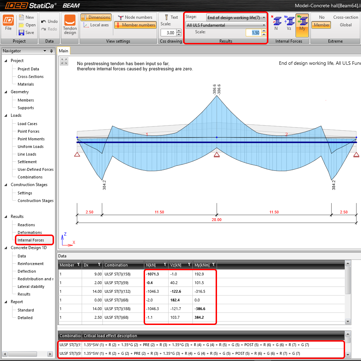Image resolution: width=361 pixels, height=361 pixels.
Task: Open the Stage dropdown
Action: [x=236, y=18]
